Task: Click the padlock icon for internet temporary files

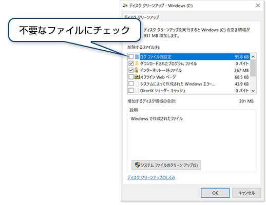Action: pyautogui.click(x=136, y=70)
